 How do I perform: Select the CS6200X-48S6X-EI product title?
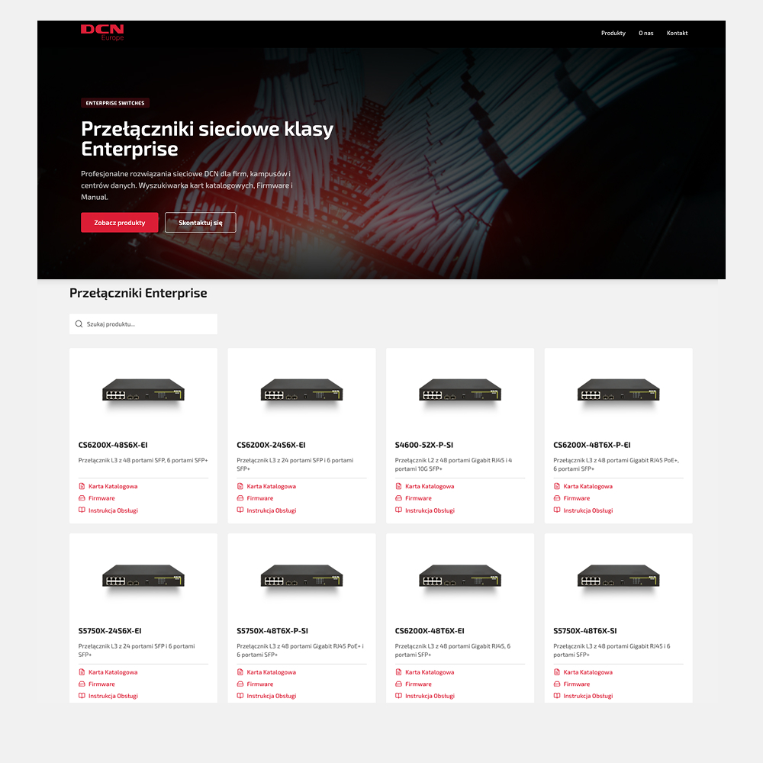coord(113,445)
